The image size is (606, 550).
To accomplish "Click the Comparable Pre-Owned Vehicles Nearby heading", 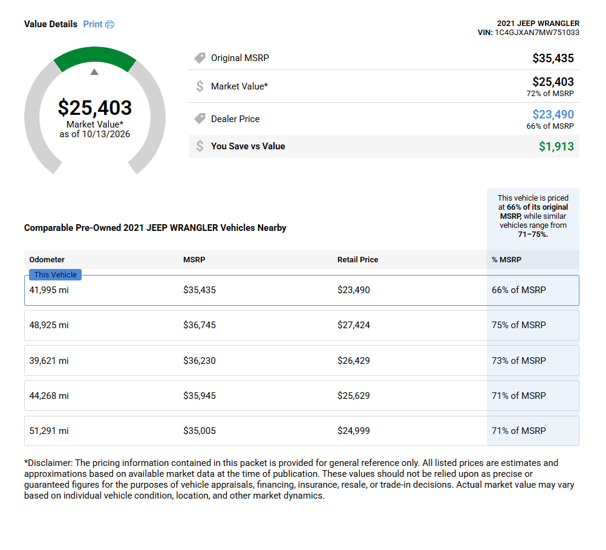I will pyautogui.click(x=155, y=228).
